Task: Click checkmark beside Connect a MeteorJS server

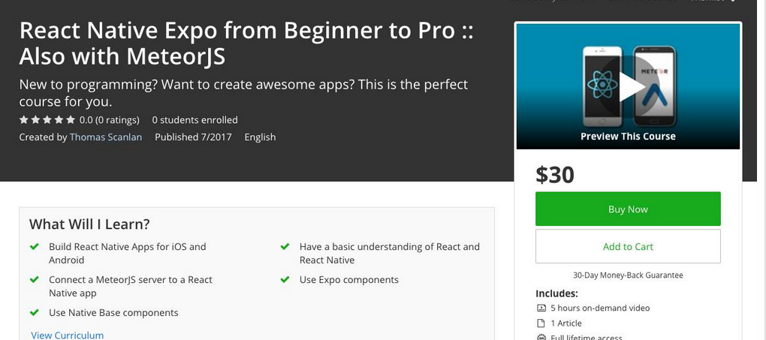Action: click(x=35, y=279)
